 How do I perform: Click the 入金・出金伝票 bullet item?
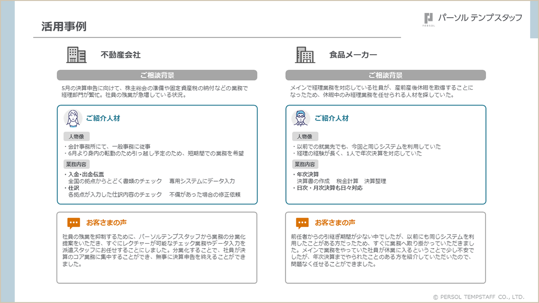tap(84, 174)
